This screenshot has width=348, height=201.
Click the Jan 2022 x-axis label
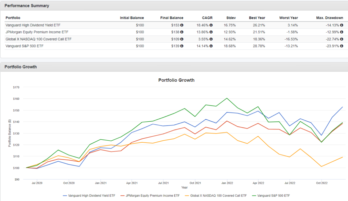pos(227,183)
